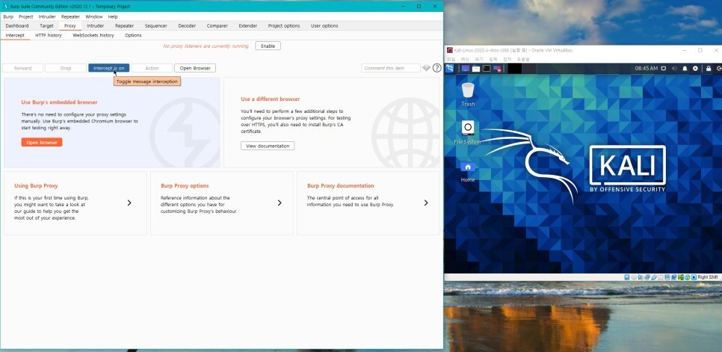Image resolution: width=722 pixels, height=352 pixels.
Task: Click Enable to start proxy listener
Action: (268, 46)
